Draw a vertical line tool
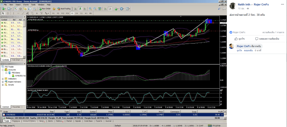287x127 pixels. pyautogui.click(x=13, y=13)
